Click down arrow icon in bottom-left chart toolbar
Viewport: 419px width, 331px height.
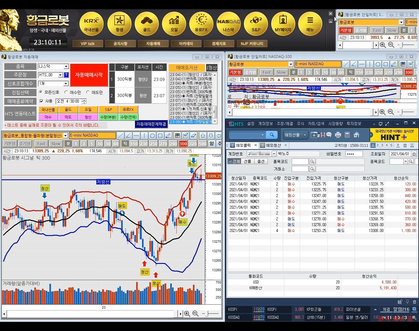(x=211, y=135)
